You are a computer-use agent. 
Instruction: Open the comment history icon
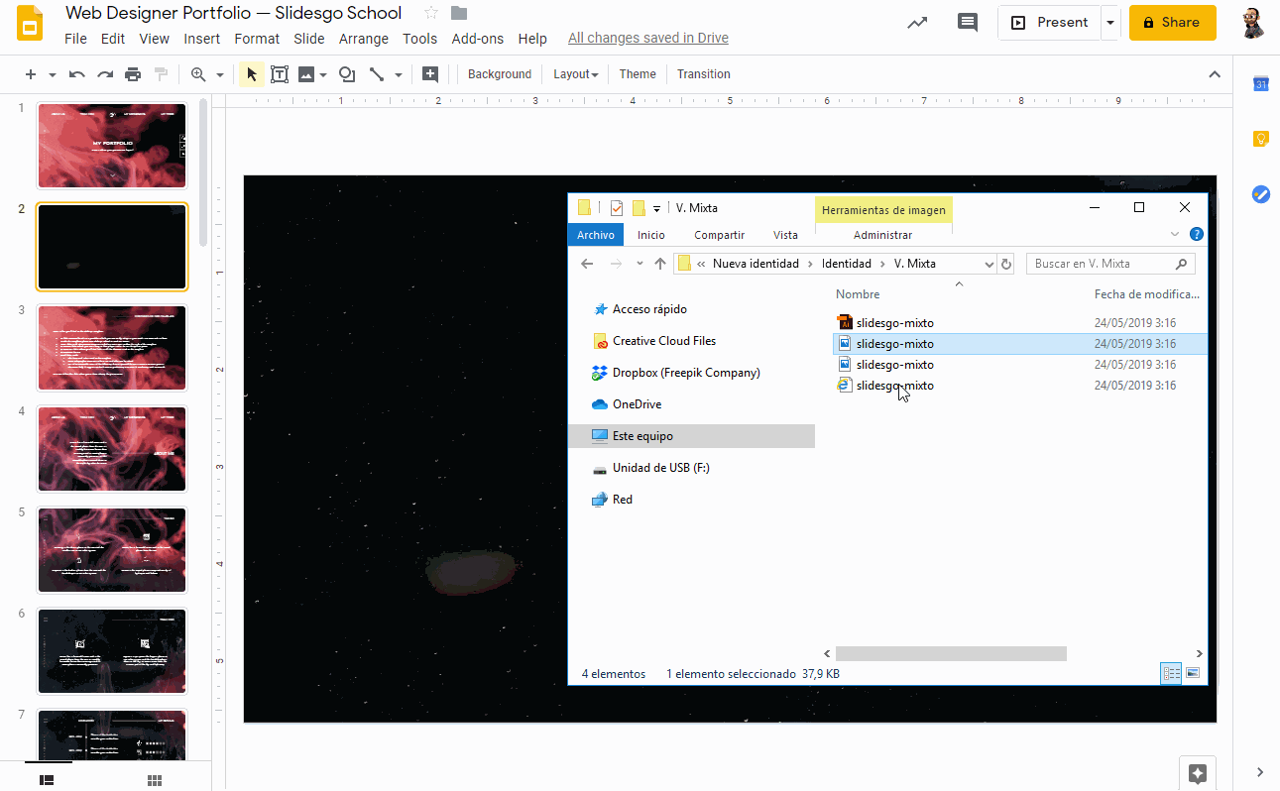[x=968, y=23]
